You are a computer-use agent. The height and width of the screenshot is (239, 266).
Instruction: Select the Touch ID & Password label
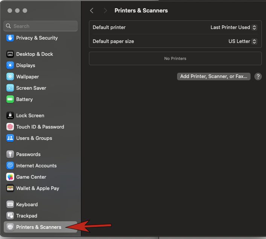[x=40, y=127]
